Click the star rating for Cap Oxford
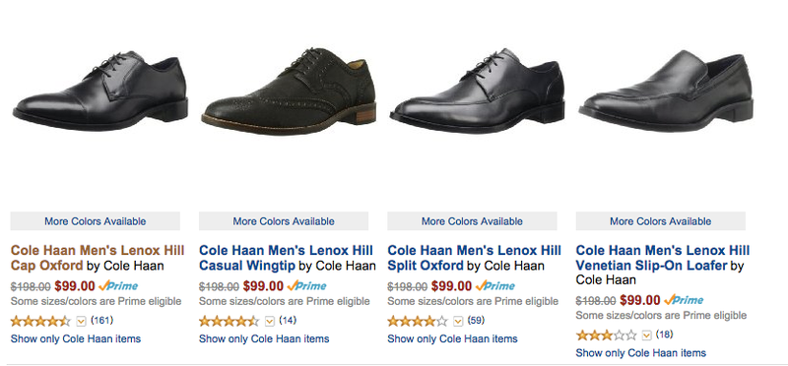The width and height of the screenshot is (788, 366). pos(40,321)
